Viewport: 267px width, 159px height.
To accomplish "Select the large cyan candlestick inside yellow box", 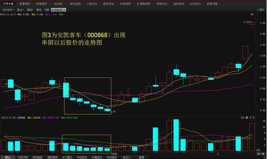I will click(66, 90).
